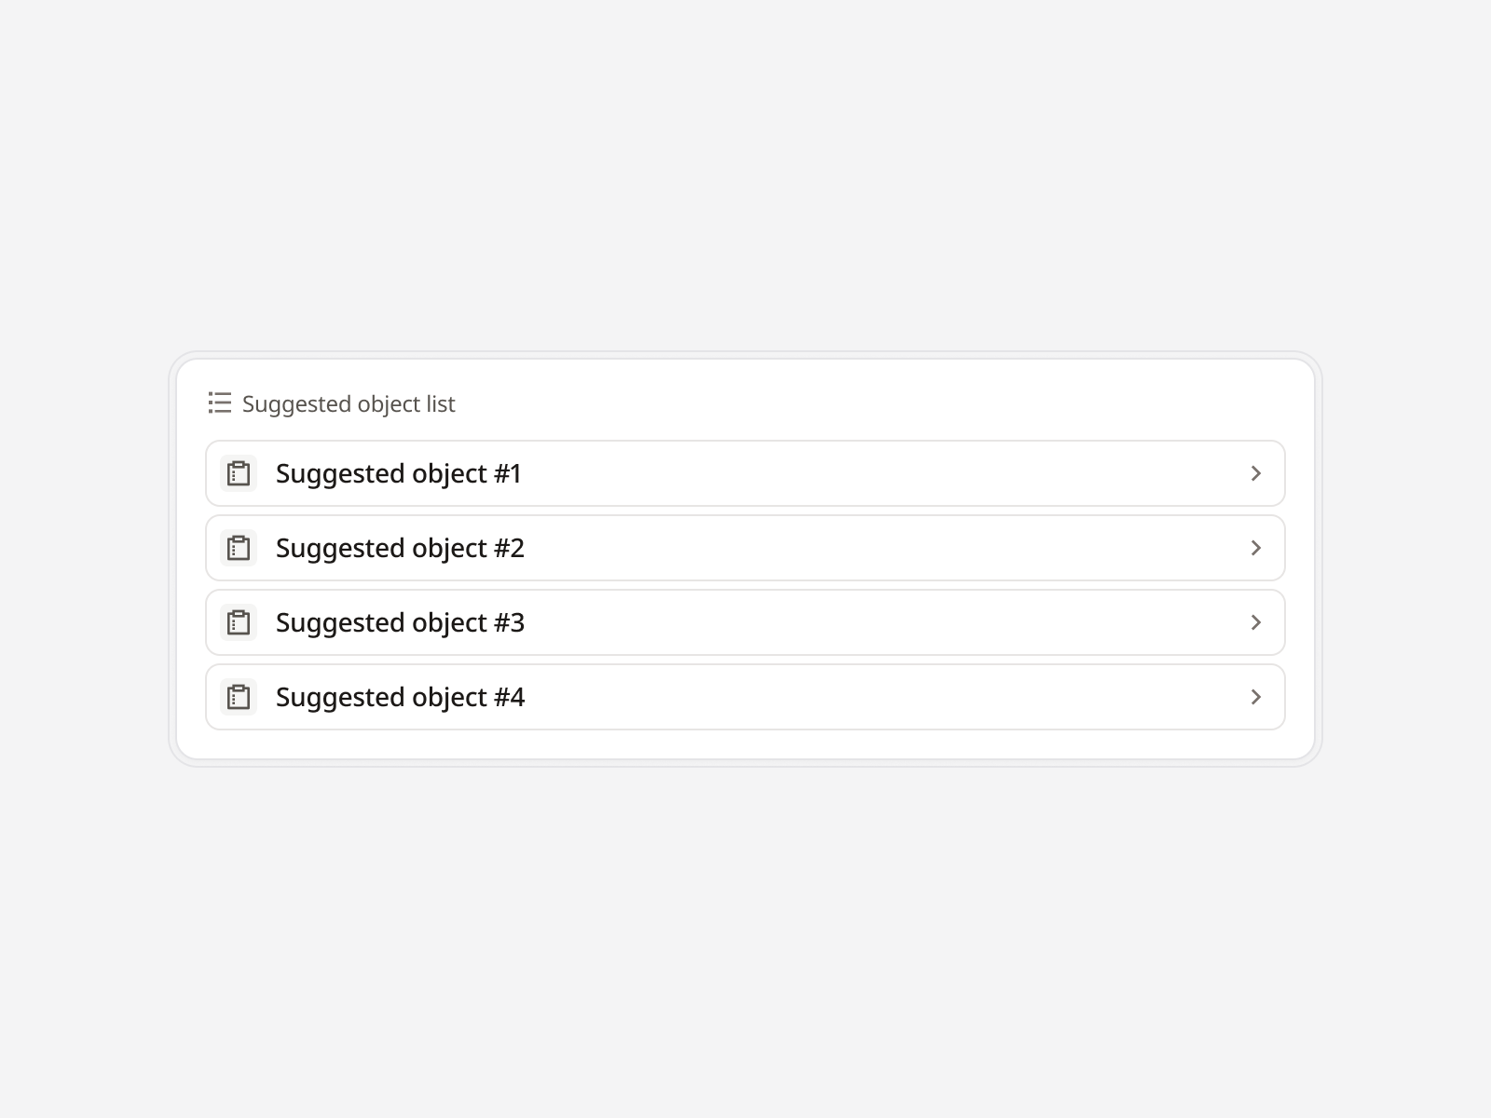Click the clipboard icon beside Suggested object #3
The height and width of the screenshot is (1118, 1491).
pos(238,622)
